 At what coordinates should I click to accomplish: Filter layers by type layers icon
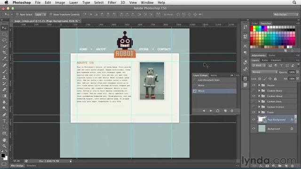click(x=281, y=66)
